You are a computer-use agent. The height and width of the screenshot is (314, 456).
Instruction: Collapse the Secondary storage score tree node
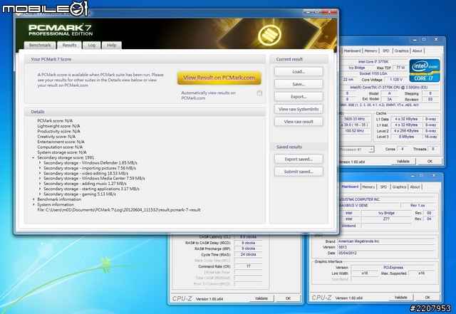pos(33,157)
